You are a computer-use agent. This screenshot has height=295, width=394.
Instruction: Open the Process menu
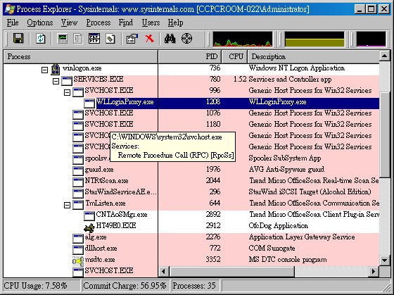[x=99, y=23]
